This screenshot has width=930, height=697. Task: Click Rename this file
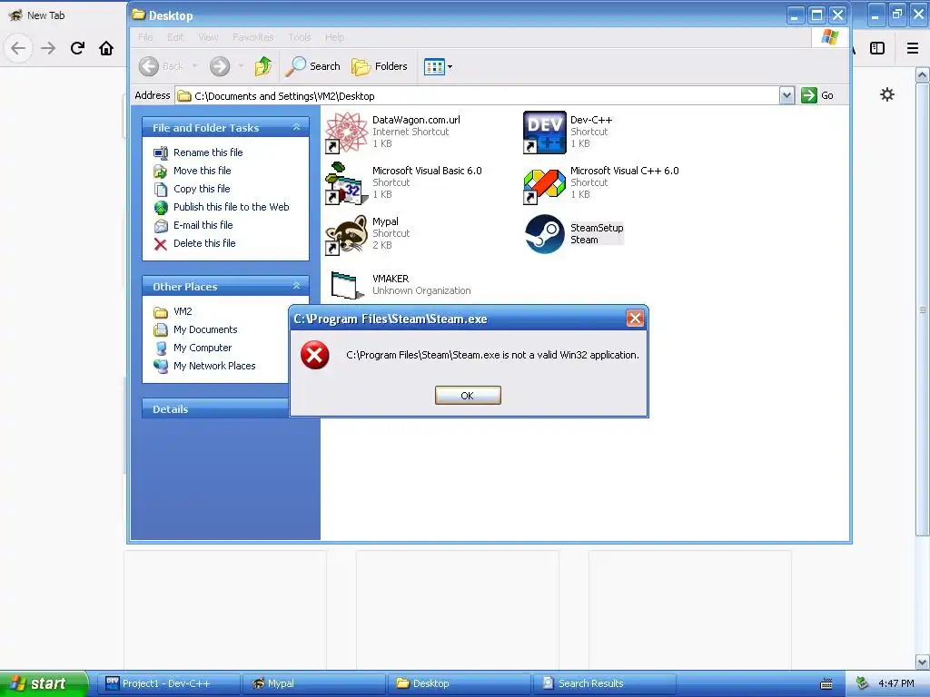click(208, 152)
